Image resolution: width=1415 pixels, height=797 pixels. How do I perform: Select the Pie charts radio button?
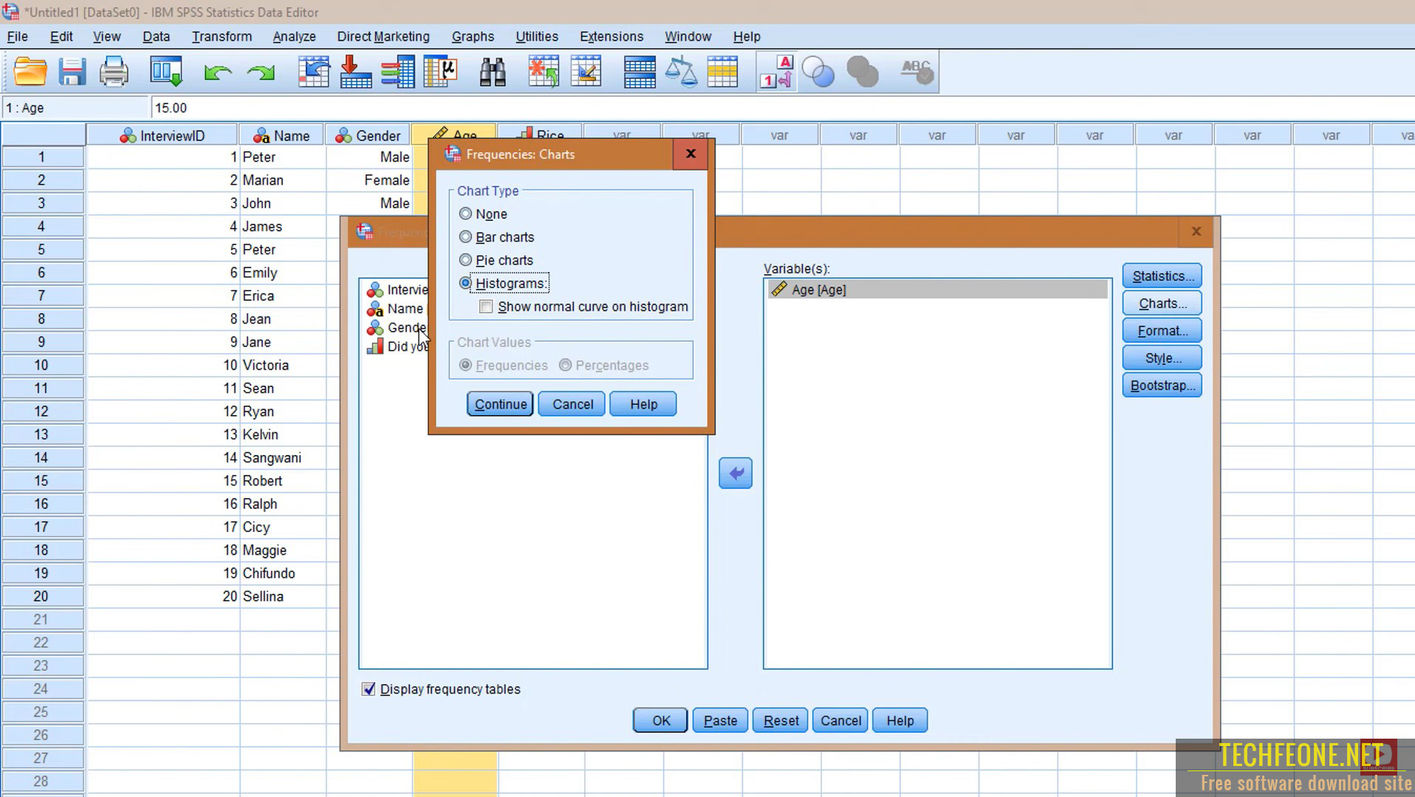tap(465, 260)
